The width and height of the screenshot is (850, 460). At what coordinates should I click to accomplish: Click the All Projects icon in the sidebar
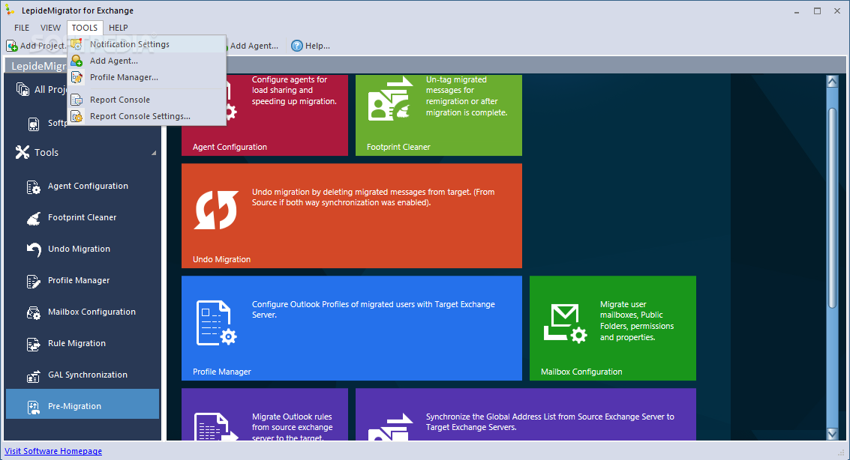[23, 89]
